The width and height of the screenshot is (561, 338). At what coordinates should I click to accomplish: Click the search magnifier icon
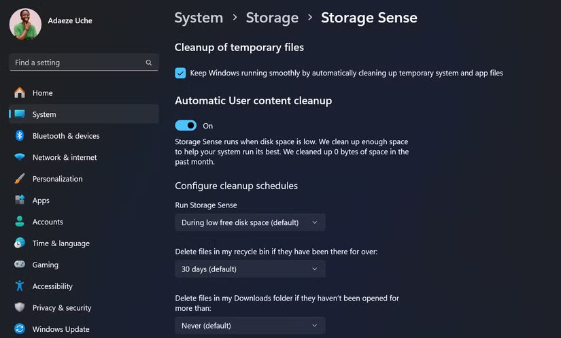[149, 63]
